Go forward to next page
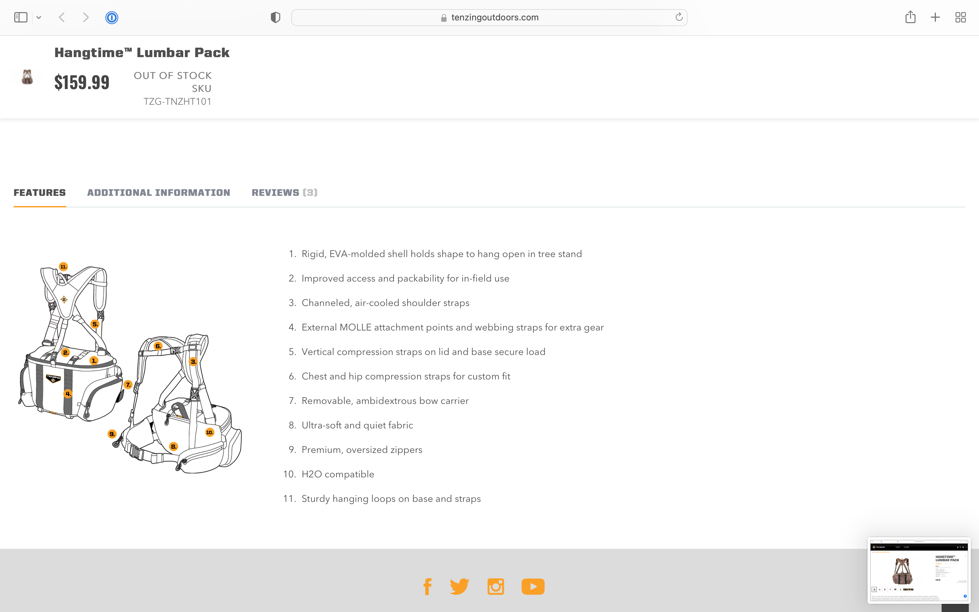The height and width of the screenshot is (612, 979). pos(85,17)
